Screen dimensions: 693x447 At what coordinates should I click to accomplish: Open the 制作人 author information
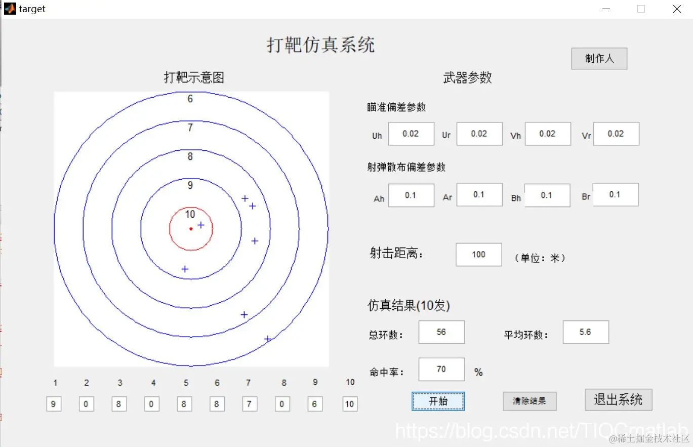[598, 59]
